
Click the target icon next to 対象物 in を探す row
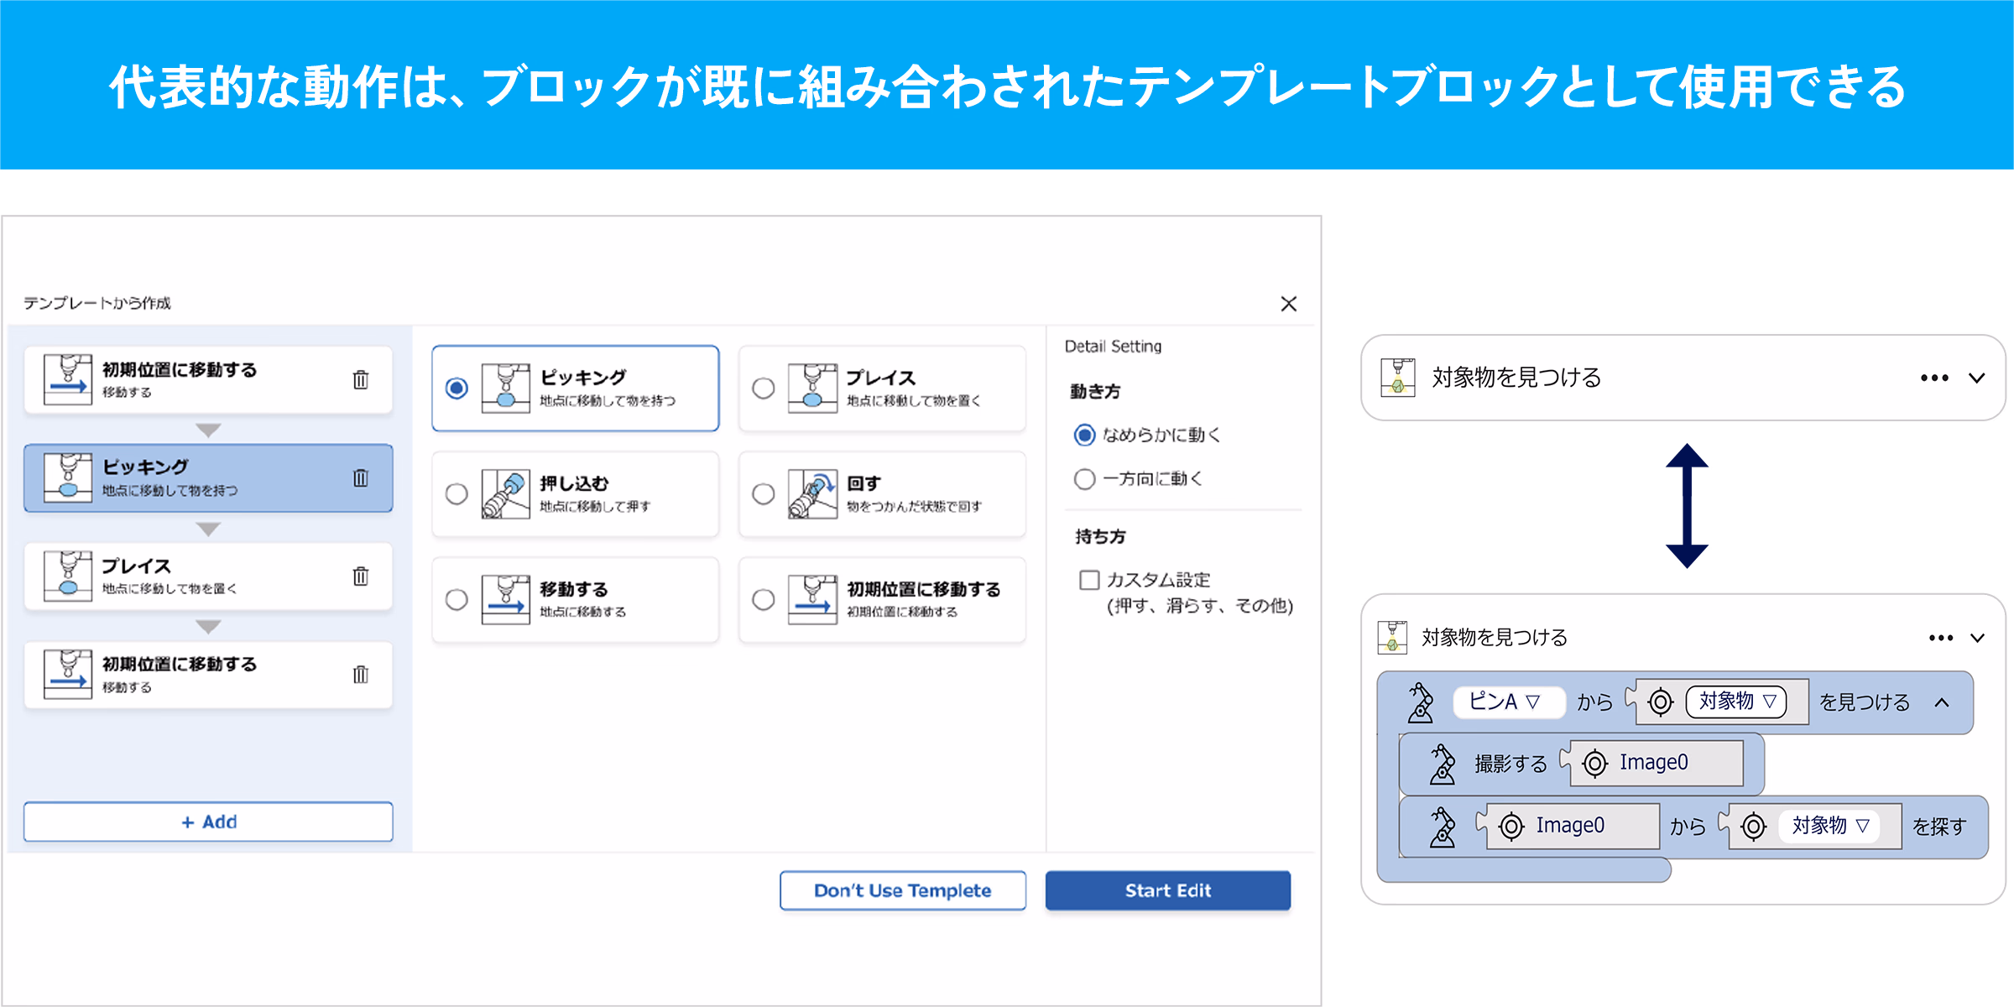[x=1754, y=826]
